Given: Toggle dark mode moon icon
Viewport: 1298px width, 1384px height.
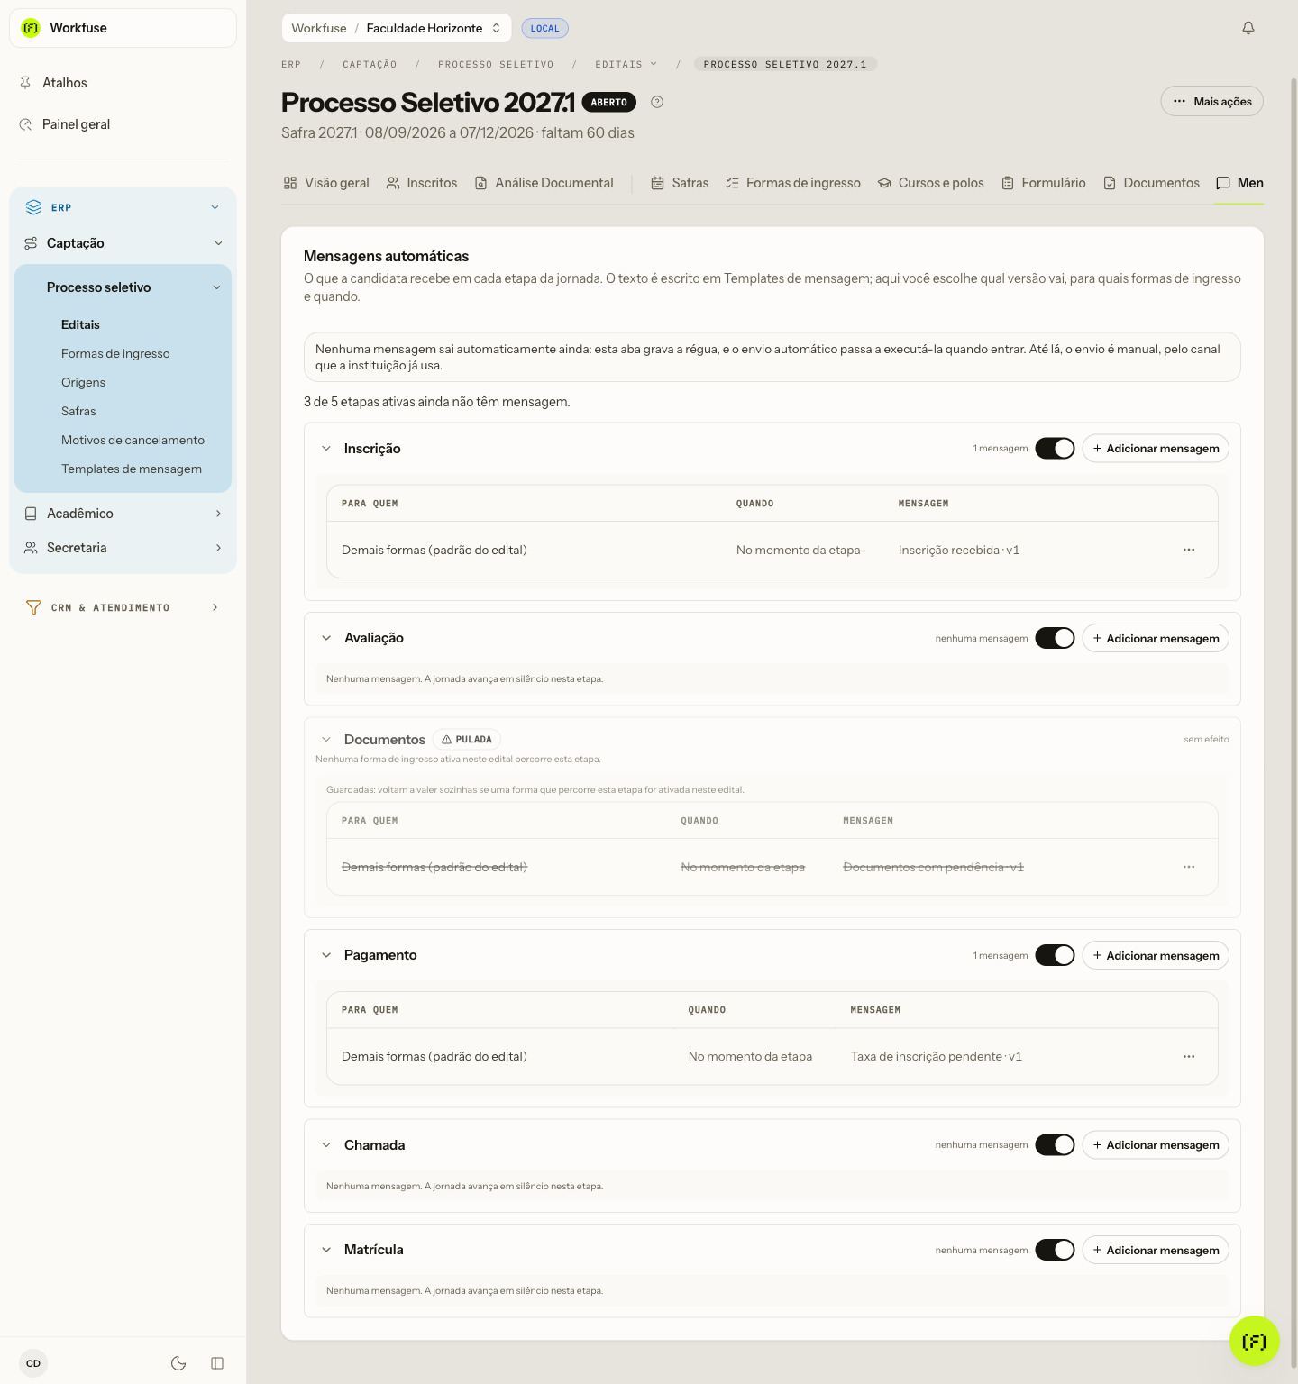Looking at the screenshot, I should (x=178, y=1363).
